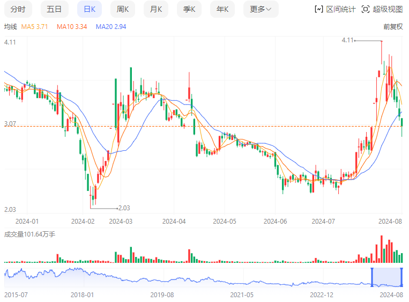Click the 均线 label

10,27
